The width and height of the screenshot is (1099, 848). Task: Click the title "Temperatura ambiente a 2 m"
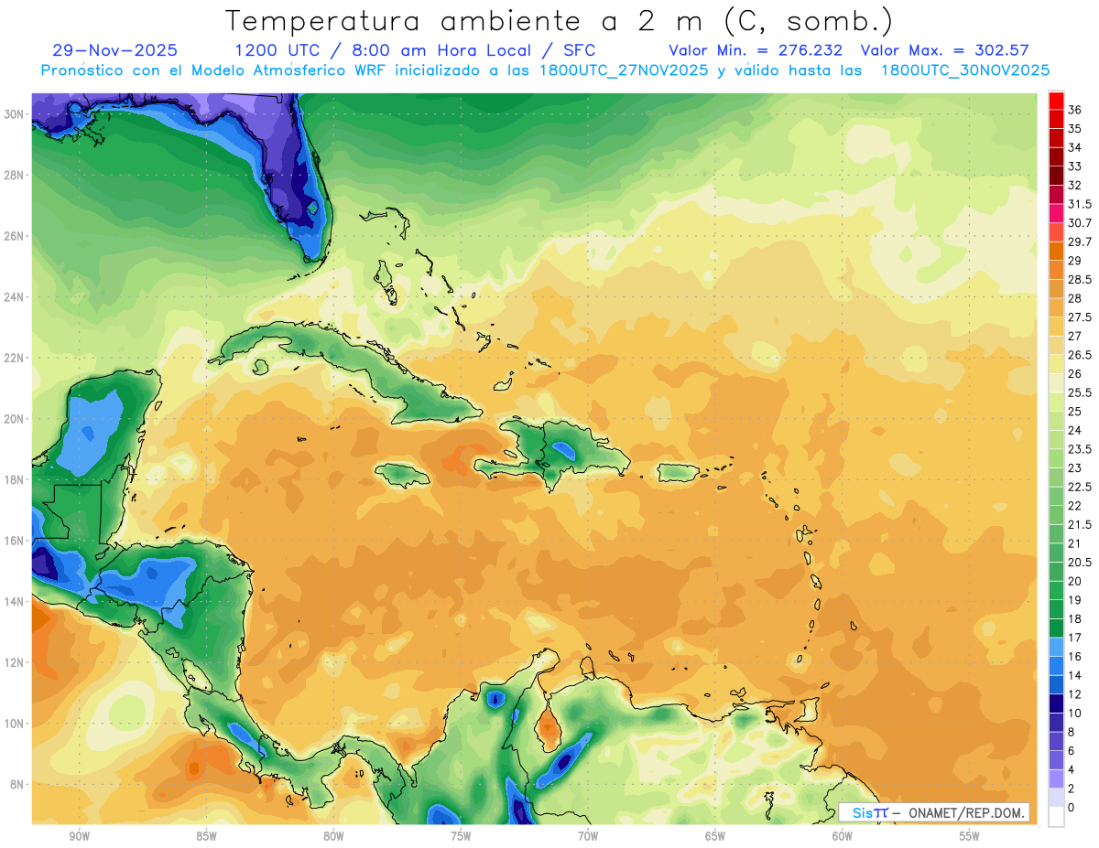[469, 20]
